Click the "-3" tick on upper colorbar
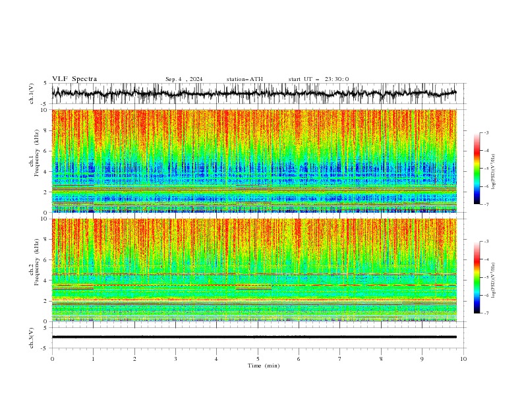 point(486,132)
